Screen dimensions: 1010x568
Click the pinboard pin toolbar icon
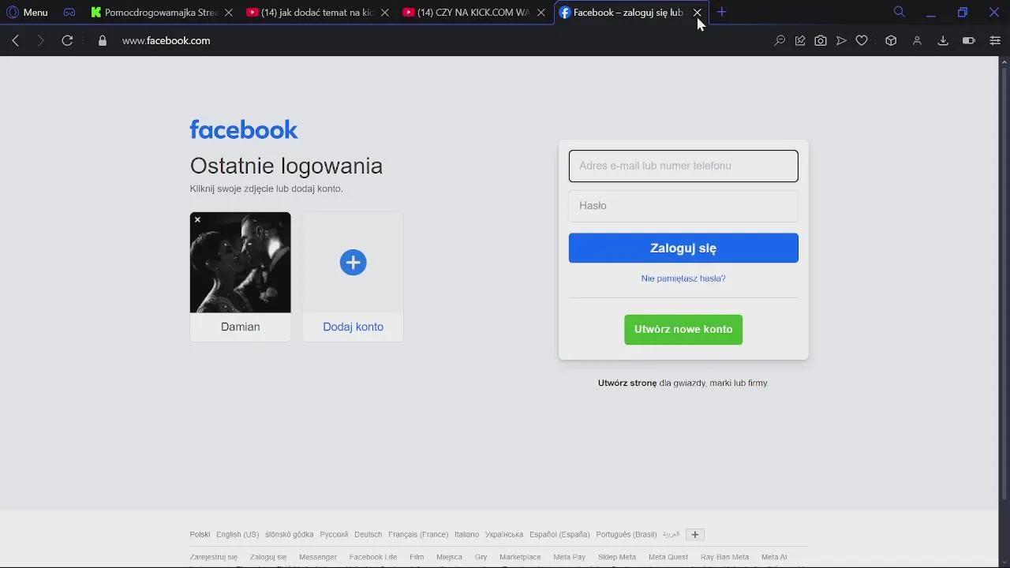click(800, 40)
